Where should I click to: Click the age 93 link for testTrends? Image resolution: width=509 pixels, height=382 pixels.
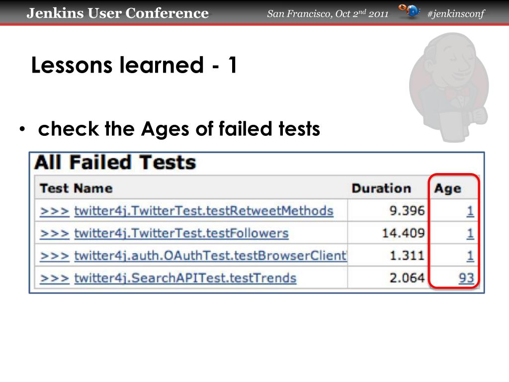pyautogui.click(x=466, y=278)
